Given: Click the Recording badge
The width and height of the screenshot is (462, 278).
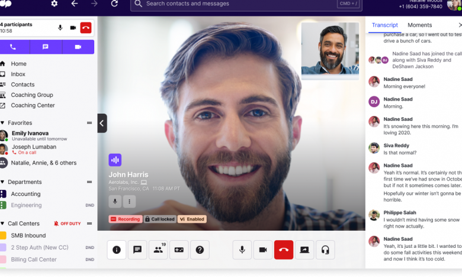Looking at the screenshot, I should [126, 219].
